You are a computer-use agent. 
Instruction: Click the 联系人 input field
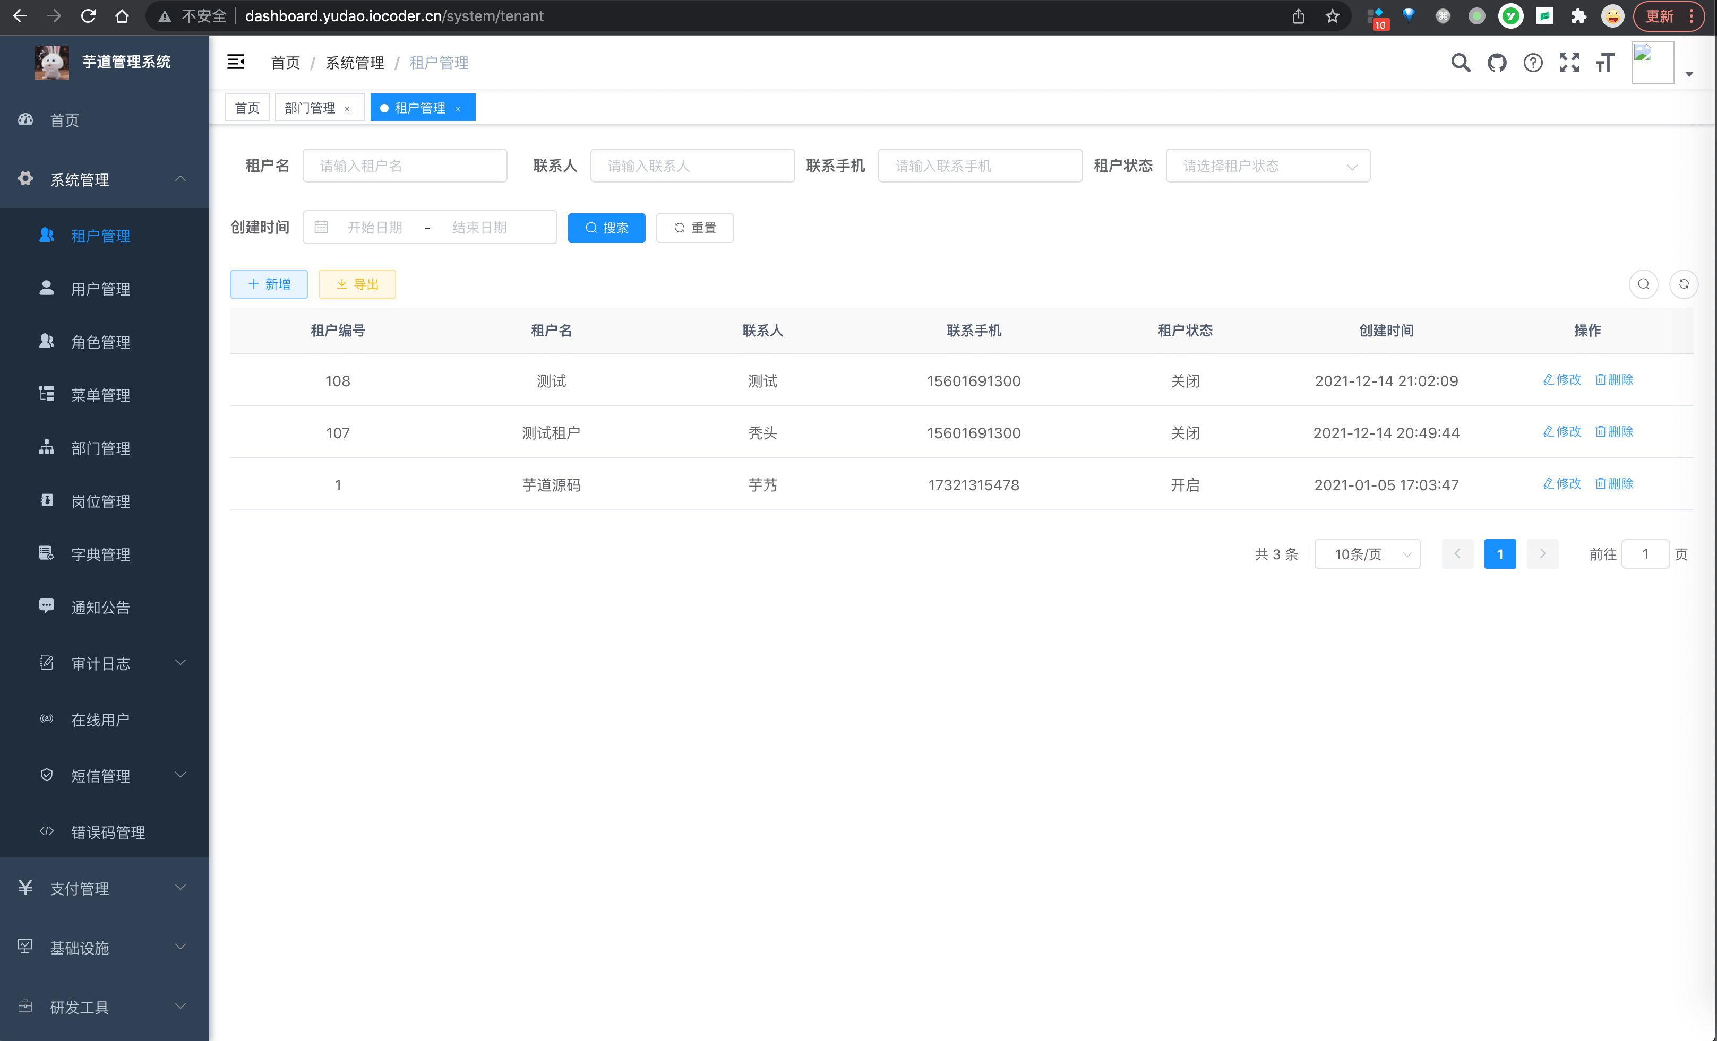(692, 166)
